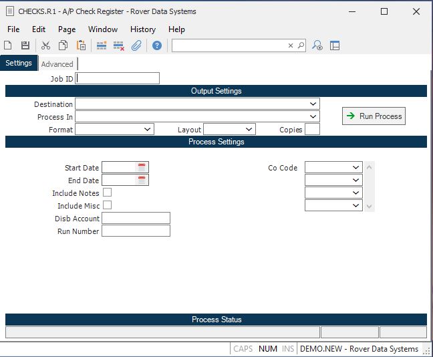Click the Copy icon in toolbar
Image resolution: width=433 pixels, height=357 pixels.
(63, 45)
